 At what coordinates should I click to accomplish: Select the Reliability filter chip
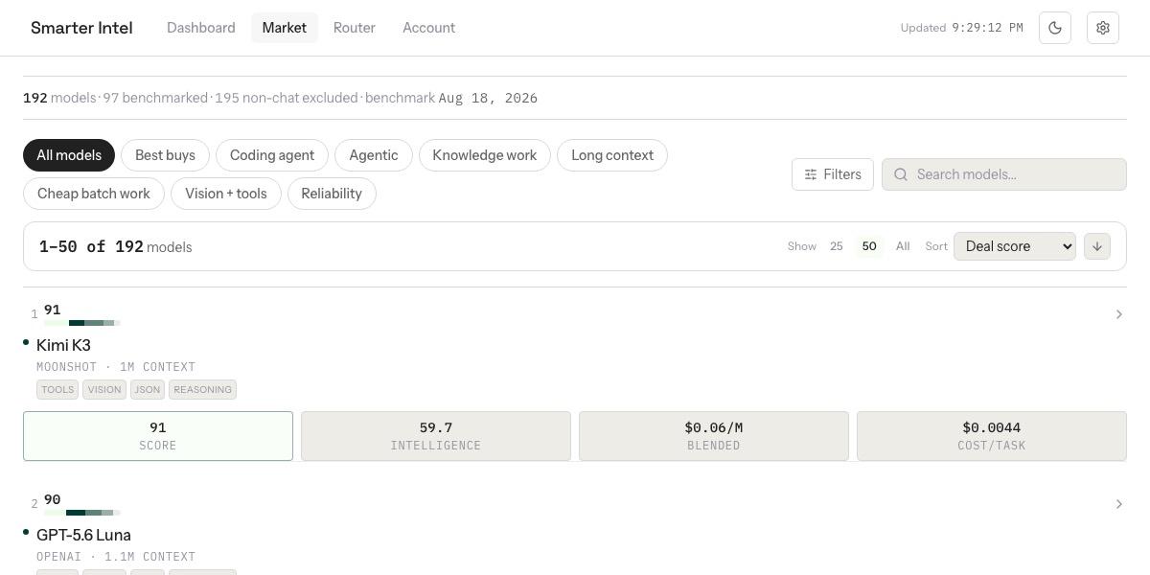point(332,194)
